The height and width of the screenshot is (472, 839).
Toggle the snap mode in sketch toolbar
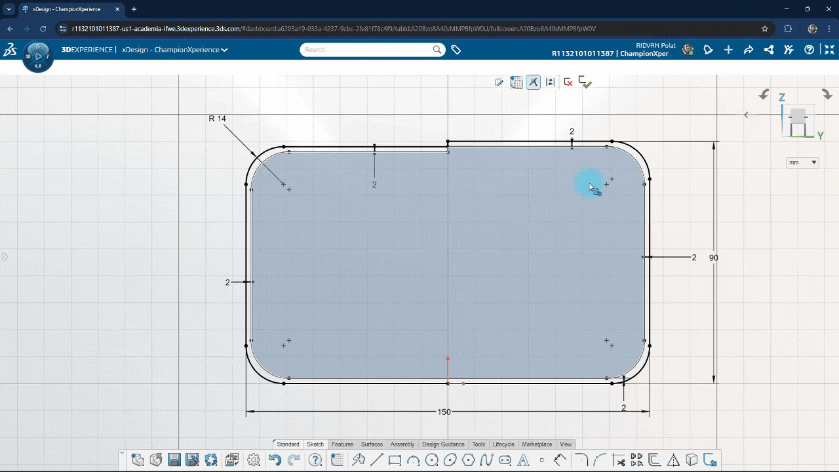[x=534, y=81]
